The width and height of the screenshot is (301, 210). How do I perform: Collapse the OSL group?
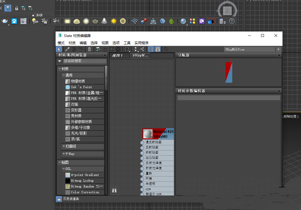pos(64,169)
